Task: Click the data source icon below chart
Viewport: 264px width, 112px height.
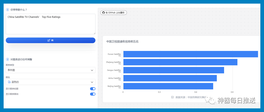Action: [172, 97]
